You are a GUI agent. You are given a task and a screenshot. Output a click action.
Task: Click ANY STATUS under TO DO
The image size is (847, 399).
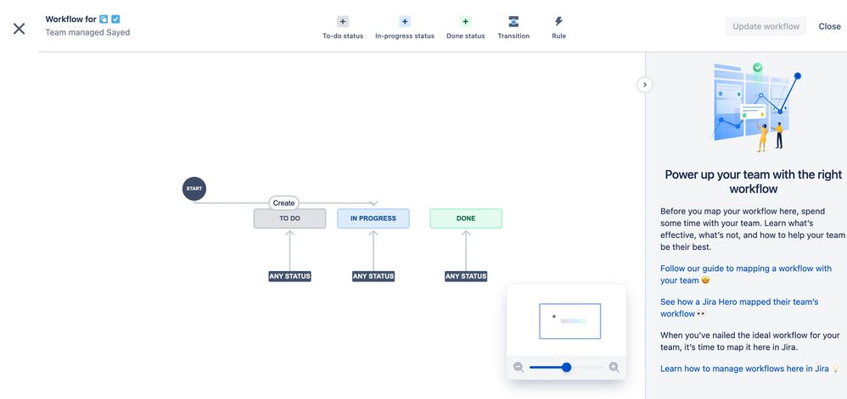289,276
